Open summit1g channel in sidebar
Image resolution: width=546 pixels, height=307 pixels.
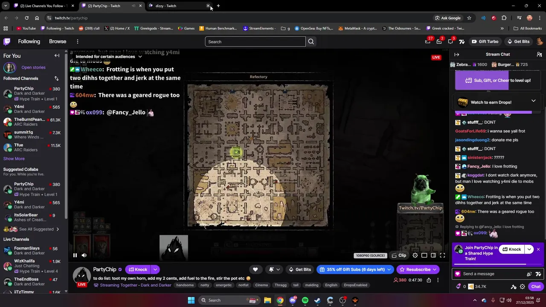(x=32, y=135)
